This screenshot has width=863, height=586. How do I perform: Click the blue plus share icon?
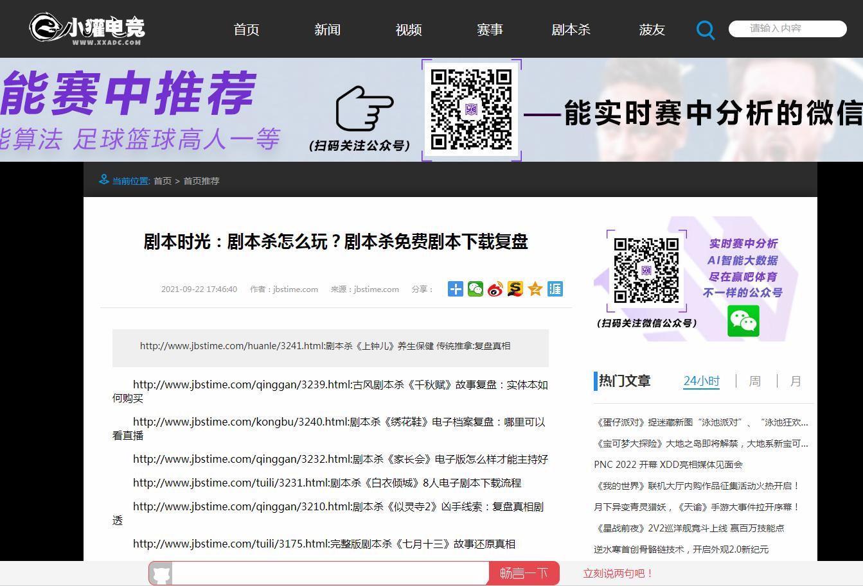(456, 289)
